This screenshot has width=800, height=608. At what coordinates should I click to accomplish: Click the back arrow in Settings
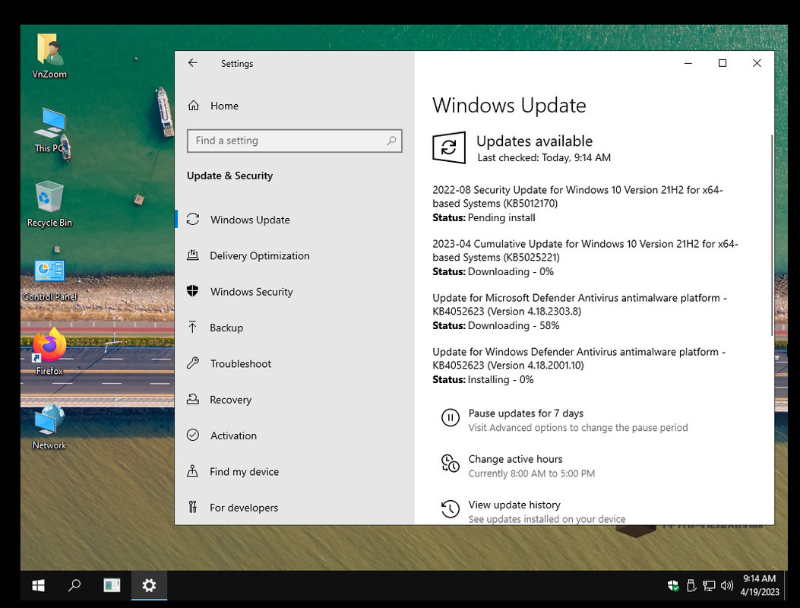[x=192, y=63]
